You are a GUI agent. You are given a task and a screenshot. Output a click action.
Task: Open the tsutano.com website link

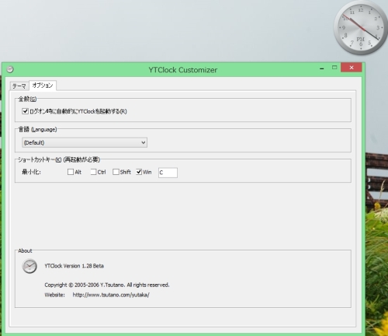coord(111,295)
